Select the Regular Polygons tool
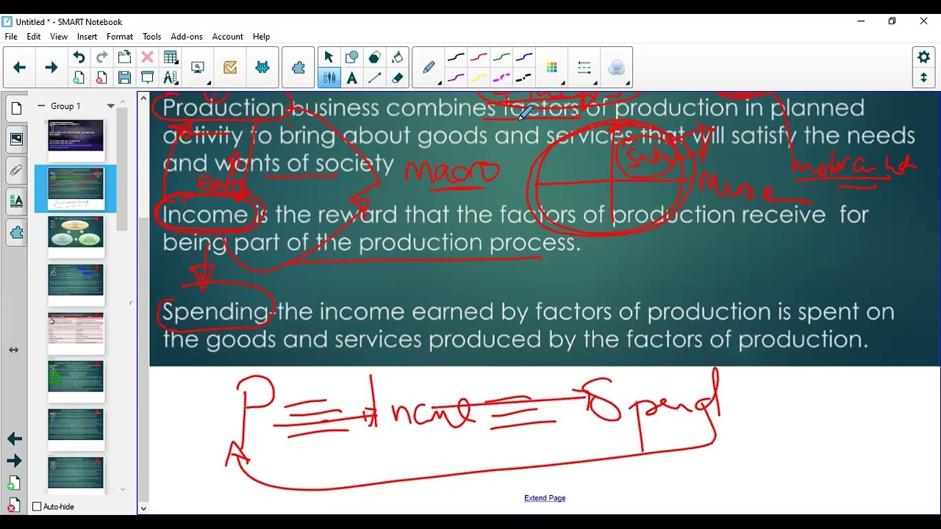 (374, 57)
